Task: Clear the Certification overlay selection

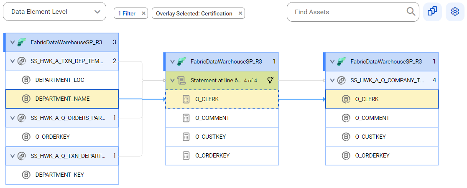Action: [x=240, y=13]
